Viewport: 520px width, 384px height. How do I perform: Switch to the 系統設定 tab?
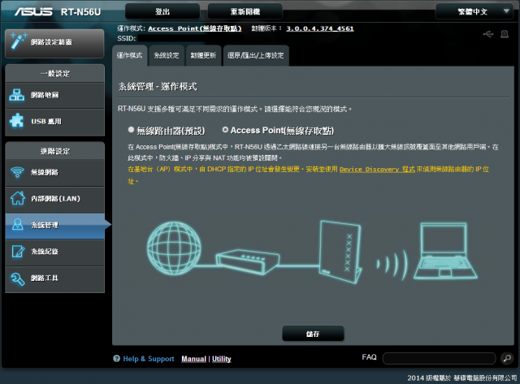click(167, 55)
